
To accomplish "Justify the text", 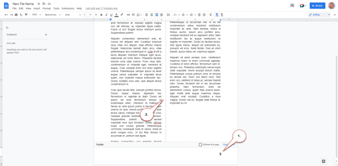I will tap(162, 15).
